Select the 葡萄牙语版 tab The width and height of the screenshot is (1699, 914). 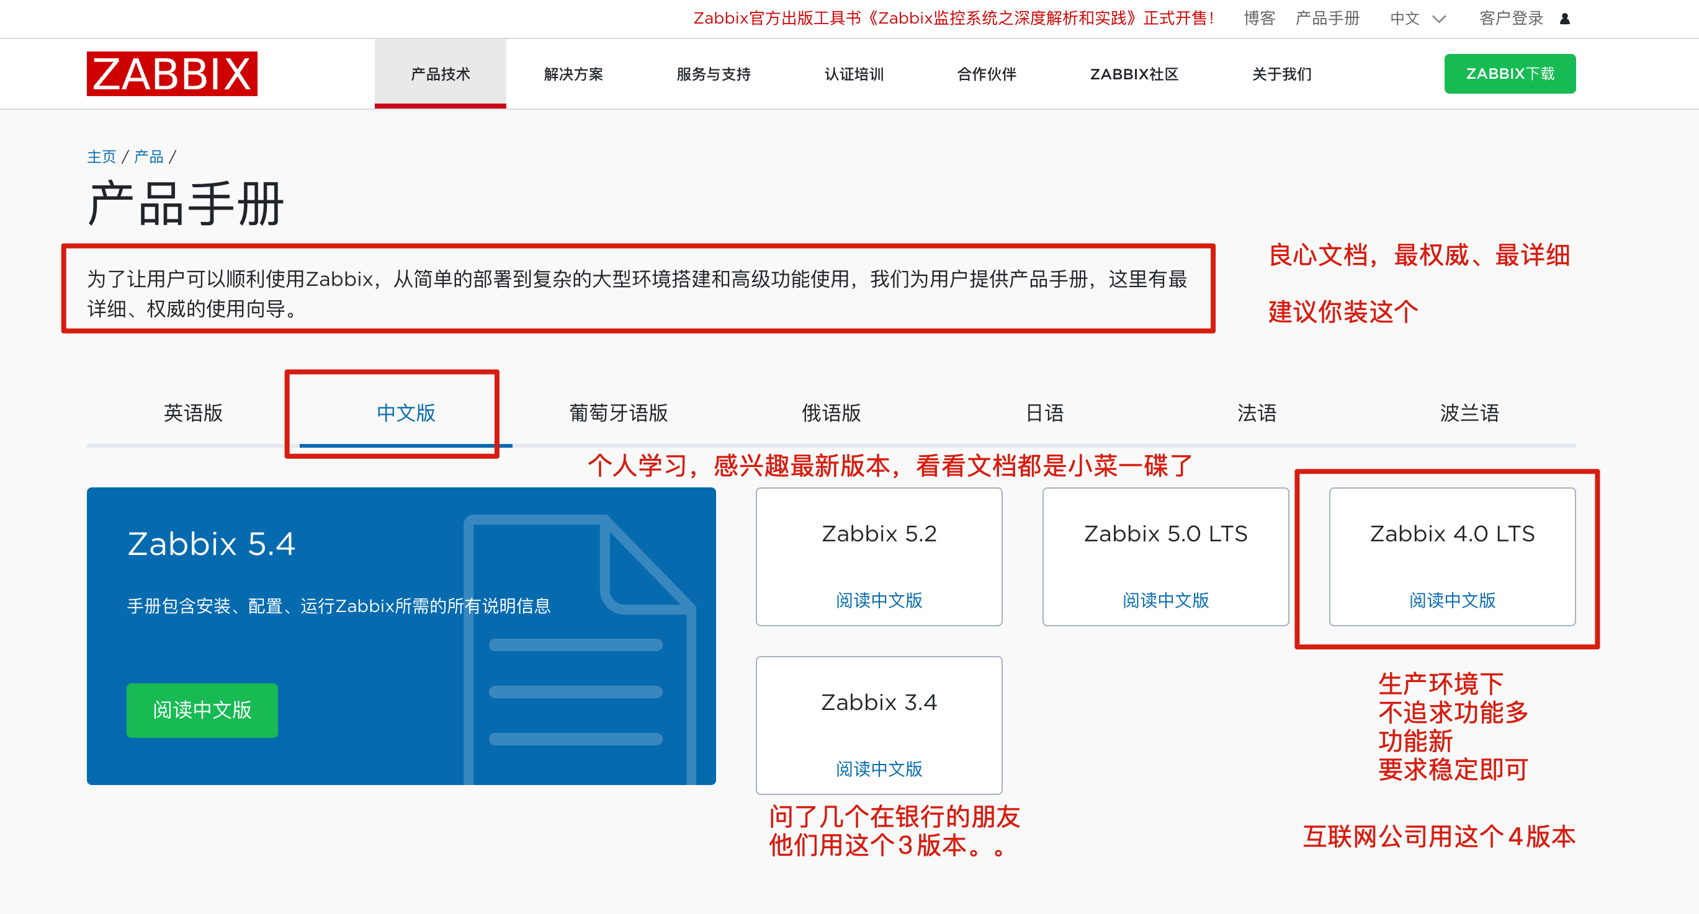tap(618, 413)
